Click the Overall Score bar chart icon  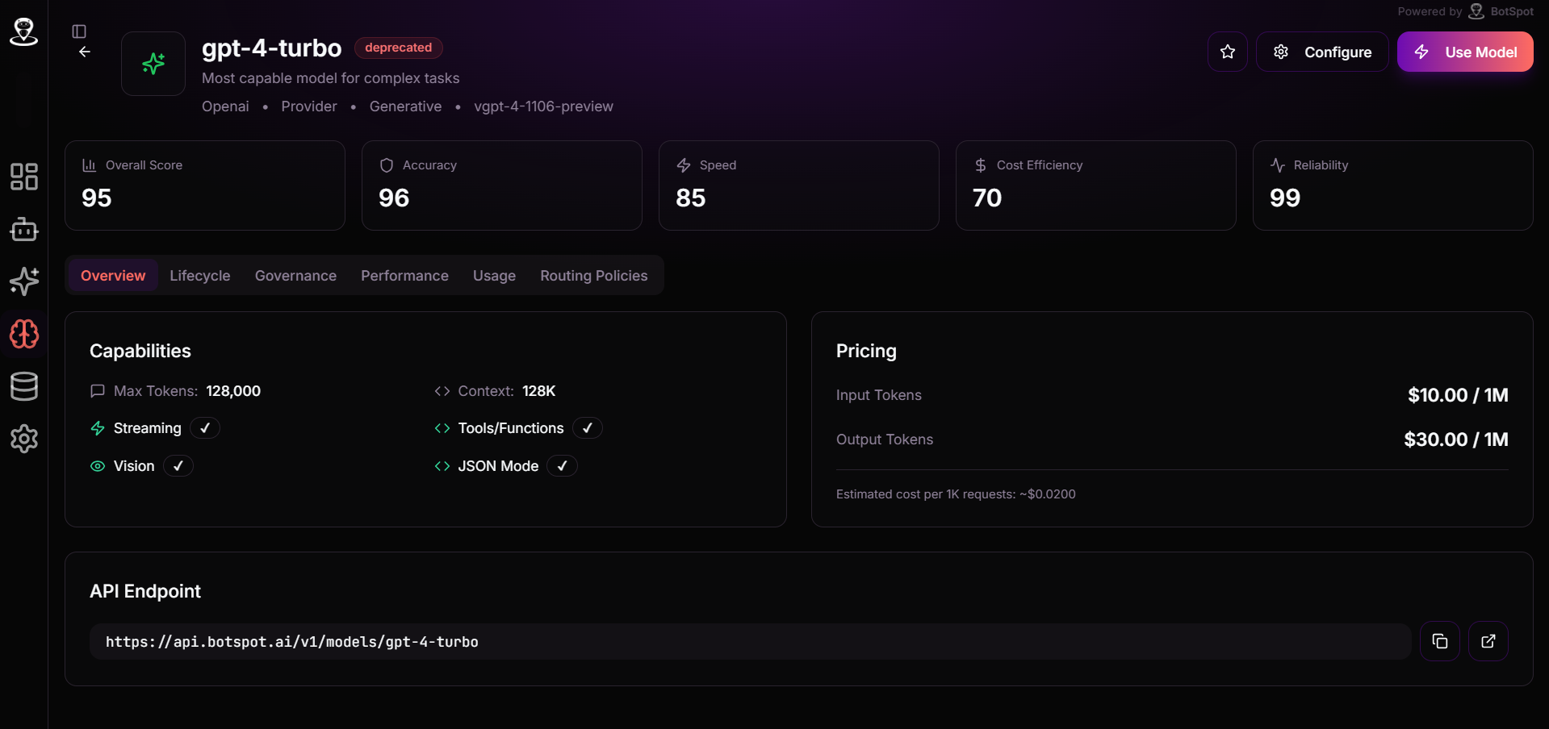[89, 165]
